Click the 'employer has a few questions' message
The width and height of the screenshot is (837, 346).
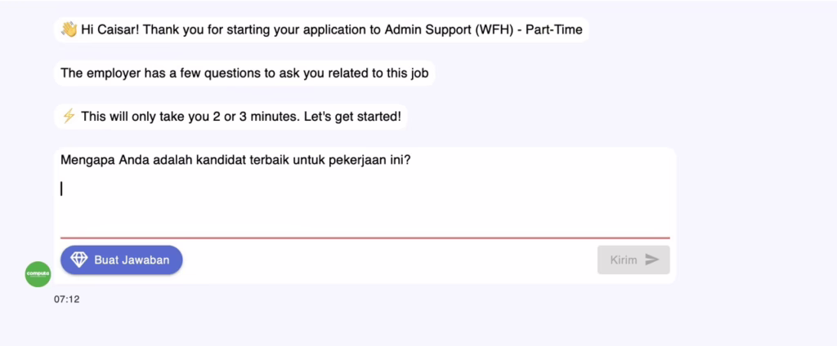(245, 73)
